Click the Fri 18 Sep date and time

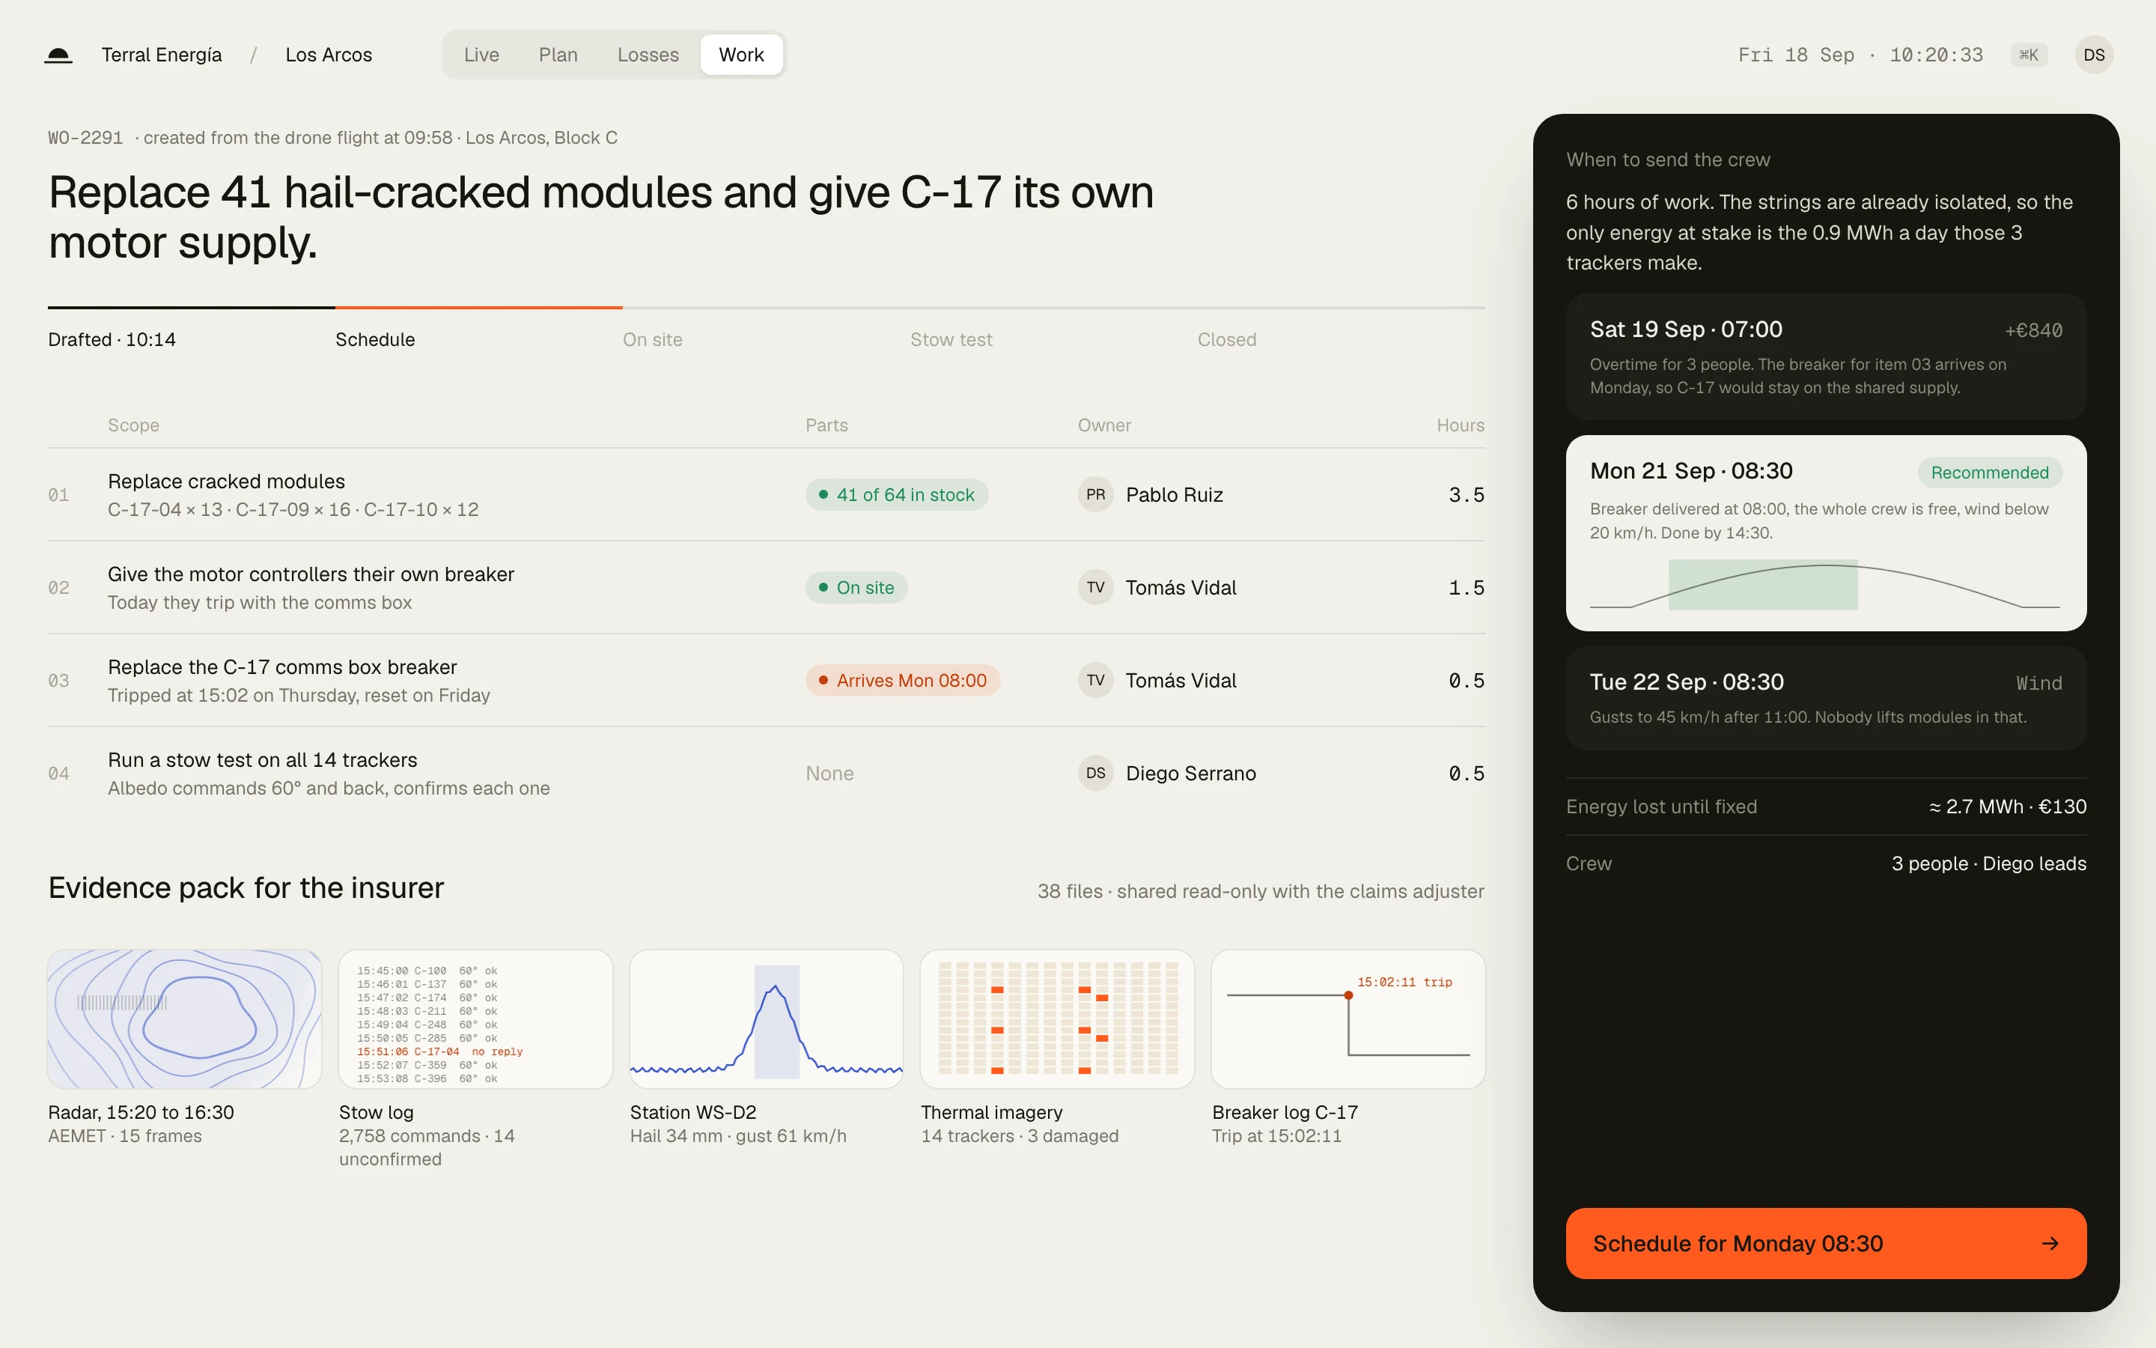(x=1860, y=55)
